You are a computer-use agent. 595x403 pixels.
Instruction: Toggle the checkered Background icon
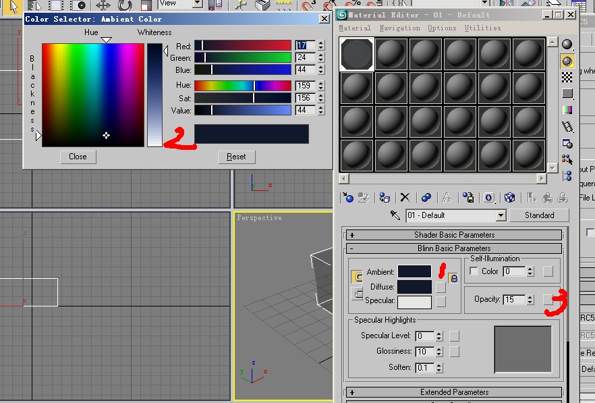coord(567,77)
